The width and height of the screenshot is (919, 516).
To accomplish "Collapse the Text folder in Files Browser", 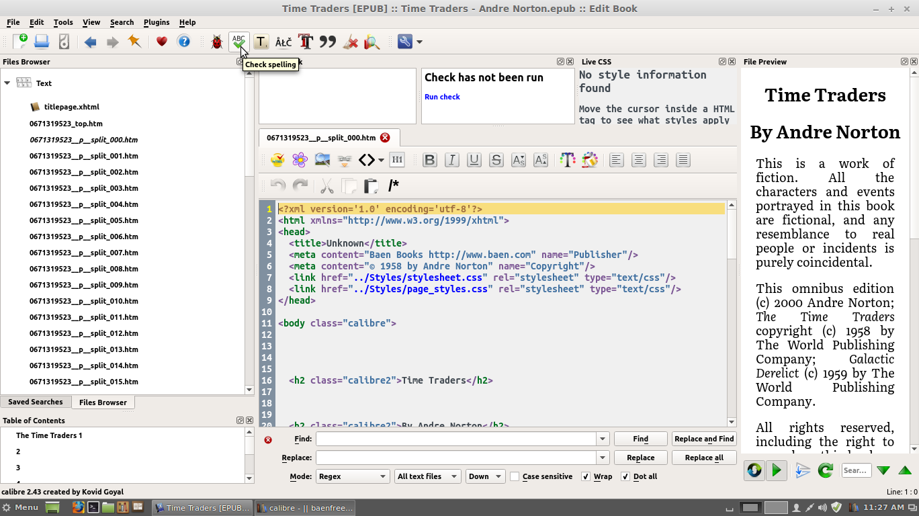I will pos(7,83).
